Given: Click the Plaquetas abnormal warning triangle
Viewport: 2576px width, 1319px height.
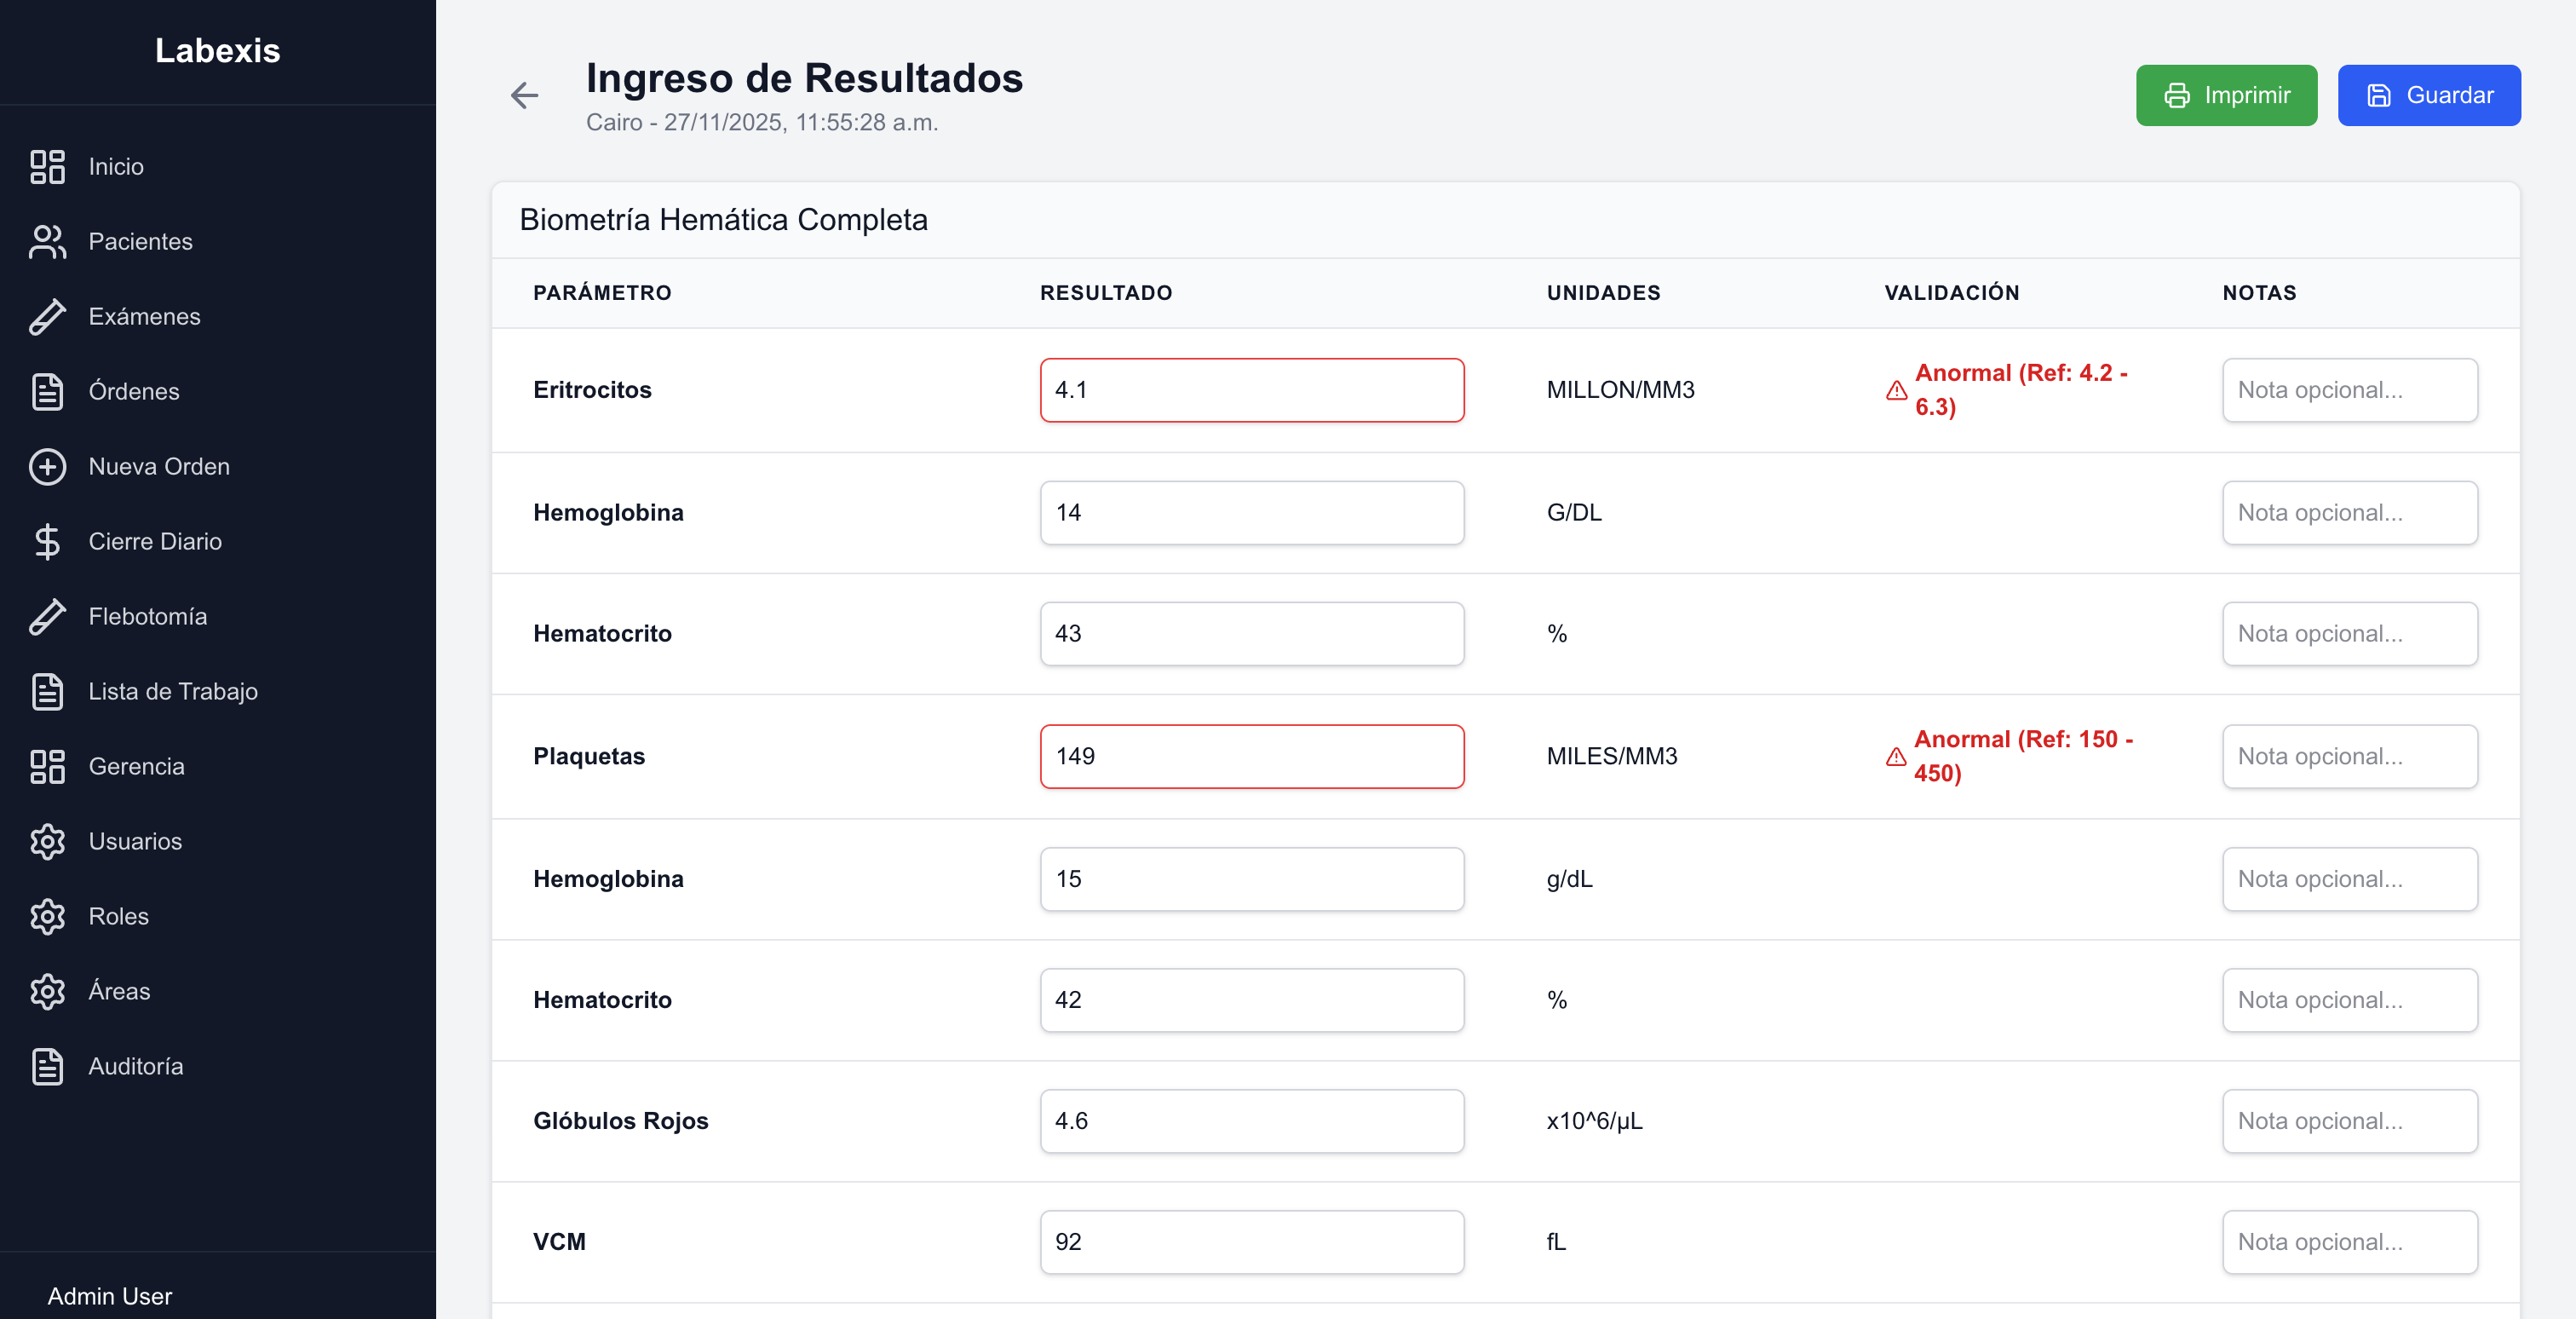Looking at the screenshot, I should [x=1896, y=757].
